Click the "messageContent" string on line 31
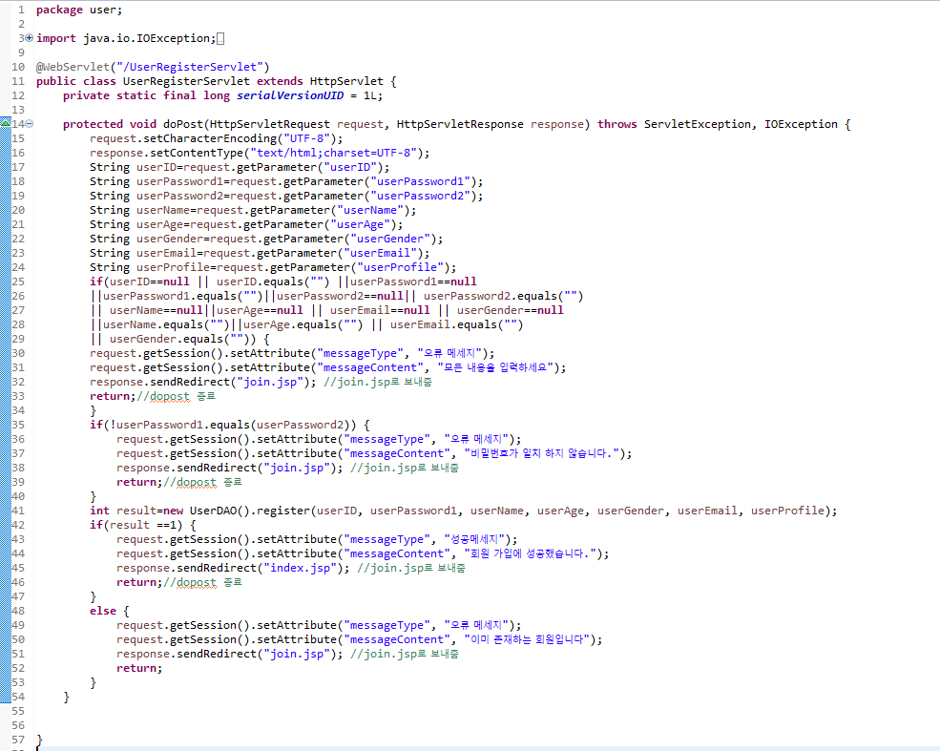 tap(370, 368)
